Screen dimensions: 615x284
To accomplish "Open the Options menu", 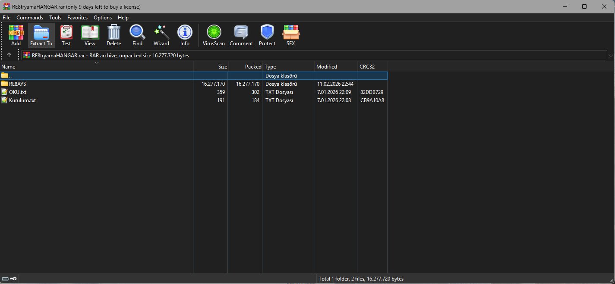I will (x=103, y=17).
